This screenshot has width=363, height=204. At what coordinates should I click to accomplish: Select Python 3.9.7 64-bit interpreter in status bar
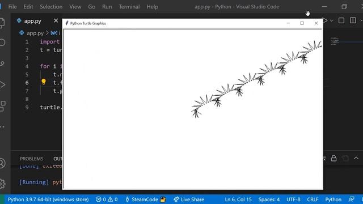point(48,199)
